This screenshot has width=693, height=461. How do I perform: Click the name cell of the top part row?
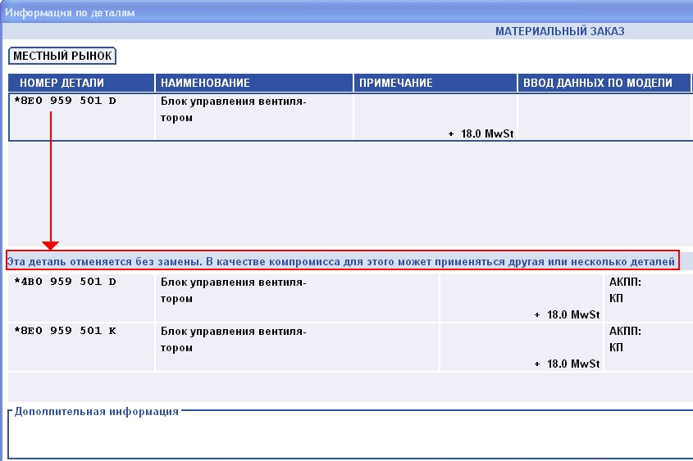(x=233, y=110)
